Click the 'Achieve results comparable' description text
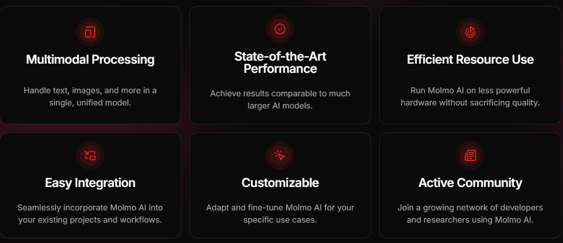This screenshot has width=563, height=243. 280,94
